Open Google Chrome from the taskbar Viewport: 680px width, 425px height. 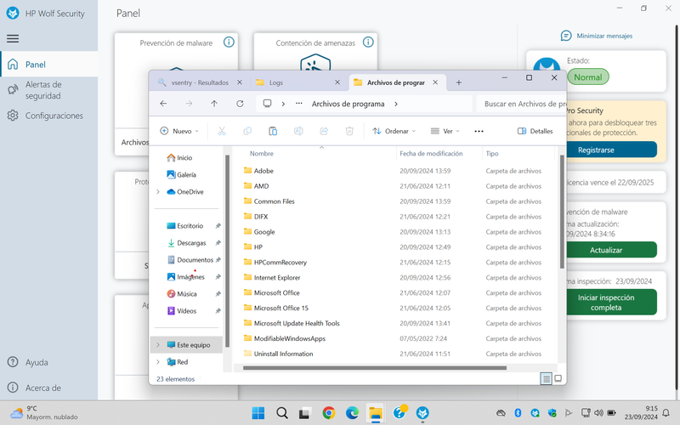tap(329, 413)
